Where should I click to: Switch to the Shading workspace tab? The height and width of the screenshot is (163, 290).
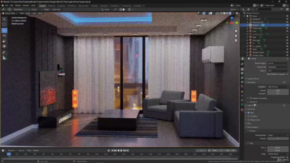[94, 6]
